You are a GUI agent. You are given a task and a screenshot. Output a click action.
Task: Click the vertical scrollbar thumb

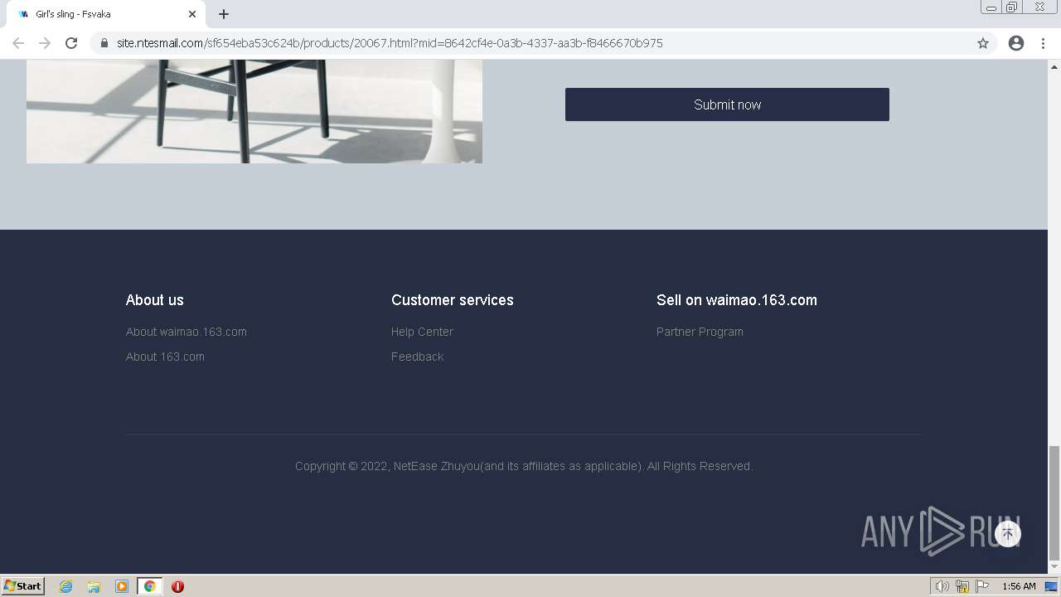[x=1054, y=503]
